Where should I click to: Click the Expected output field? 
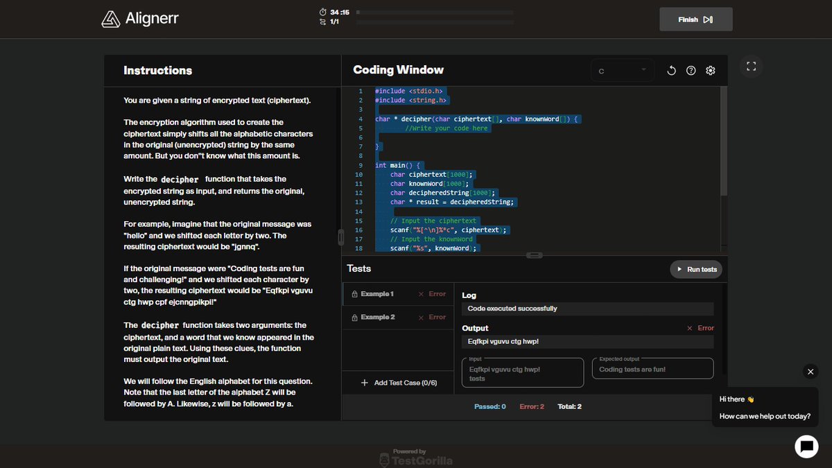coord(652,368)
